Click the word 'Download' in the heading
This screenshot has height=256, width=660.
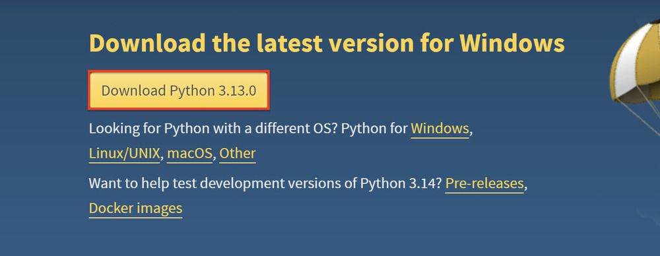pos(147,43)
